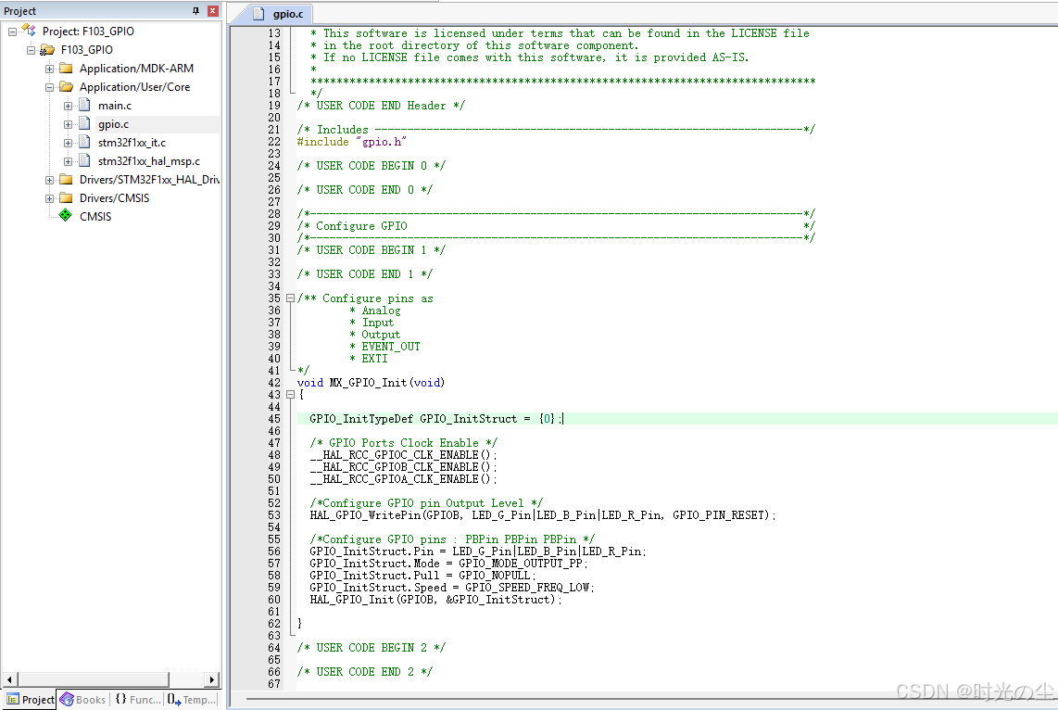Click the Drivers/STM32F1xx_HAL_Driver folder icon
This screenshot has height=710, width=1058.
pyautogui.click(x=66, y=179)
